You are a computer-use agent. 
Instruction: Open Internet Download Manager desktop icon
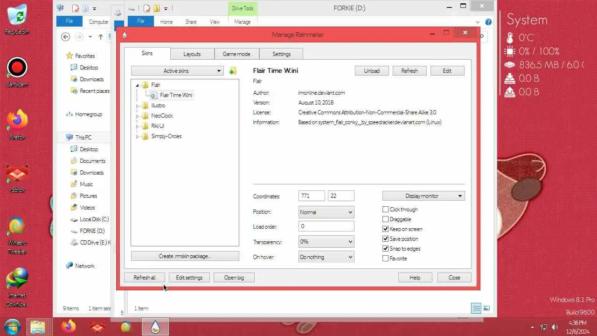(17, 287)
